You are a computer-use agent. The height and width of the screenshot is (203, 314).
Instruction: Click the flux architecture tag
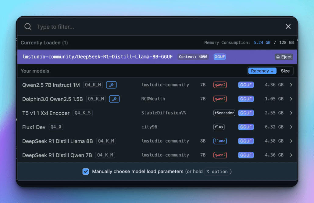pyautogui.click(x=219, y=127)
